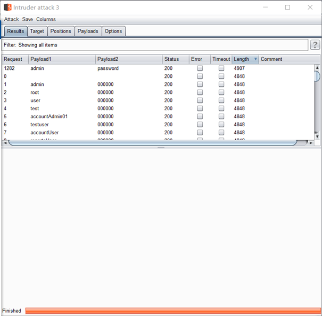Toggle Error checkbox for testuser row
Viewport: 322px width, 316px height.
pyautogui.click(x=200, y=124)
